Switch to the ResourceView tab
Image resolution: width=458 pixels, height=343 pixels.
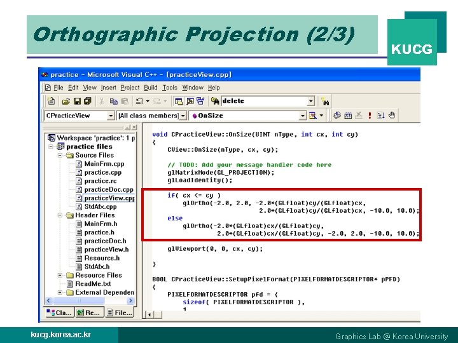pyautogui.click(x=89, y=313)
